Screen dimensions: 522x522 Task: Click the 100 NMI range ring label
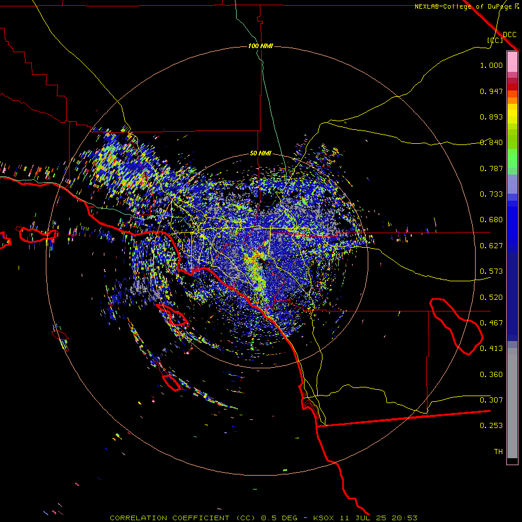click(260, 46)
